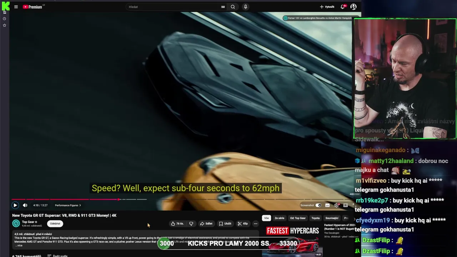This screenshot has height=257, width=457.
Task: Open the Ferrari 12C vs Lamborghini suggested card
Action: pos(318,18)
